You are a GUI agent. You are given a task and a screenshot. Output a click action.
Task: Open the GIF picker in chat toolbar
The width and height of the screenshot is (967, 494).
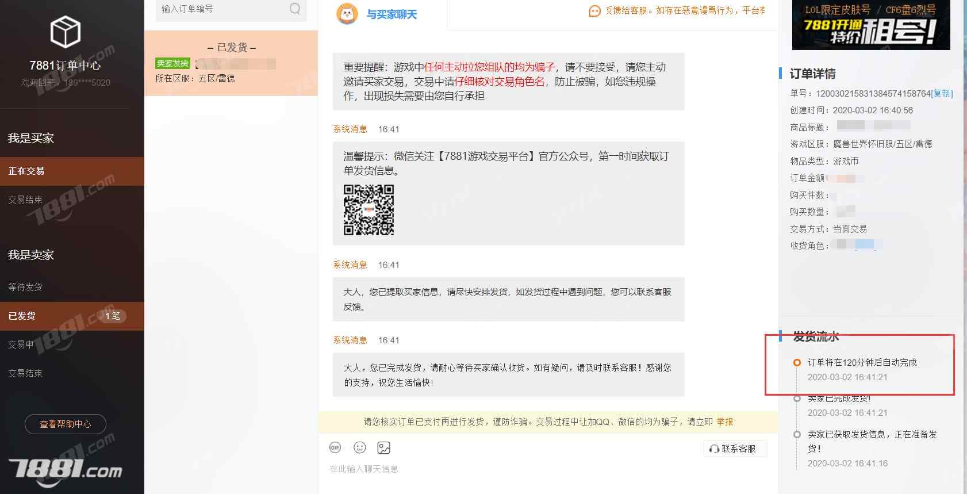point(335,447)
